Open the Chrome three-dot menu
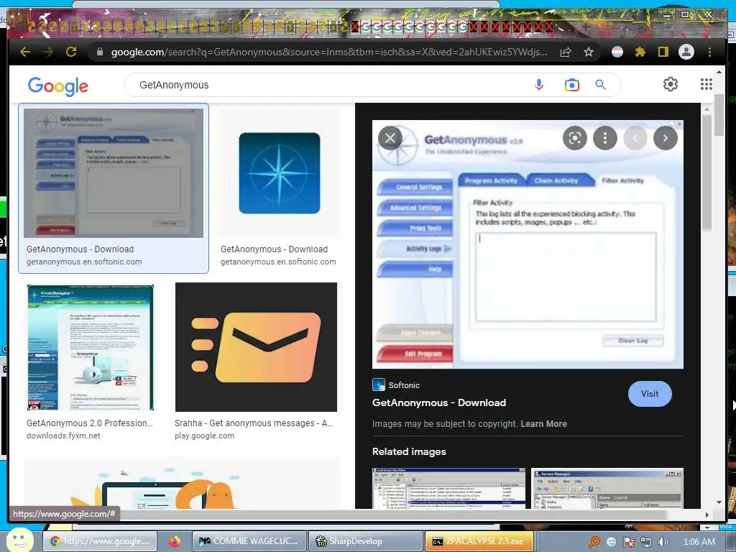This screenshot has height=552, width=736. click(709, 52)
